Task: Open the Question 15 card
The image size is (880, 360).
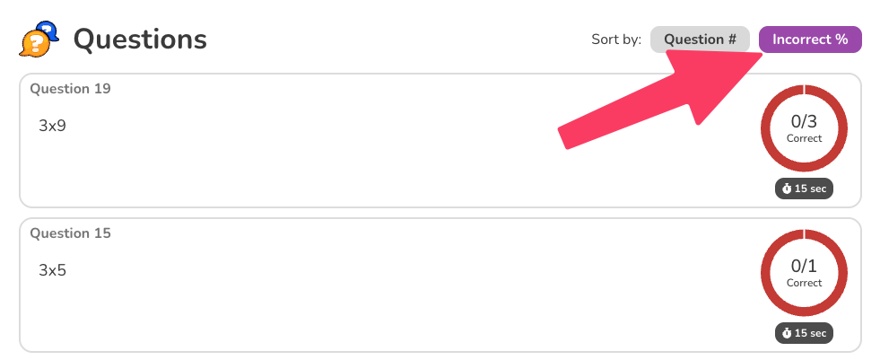Action: pos(359,305)
